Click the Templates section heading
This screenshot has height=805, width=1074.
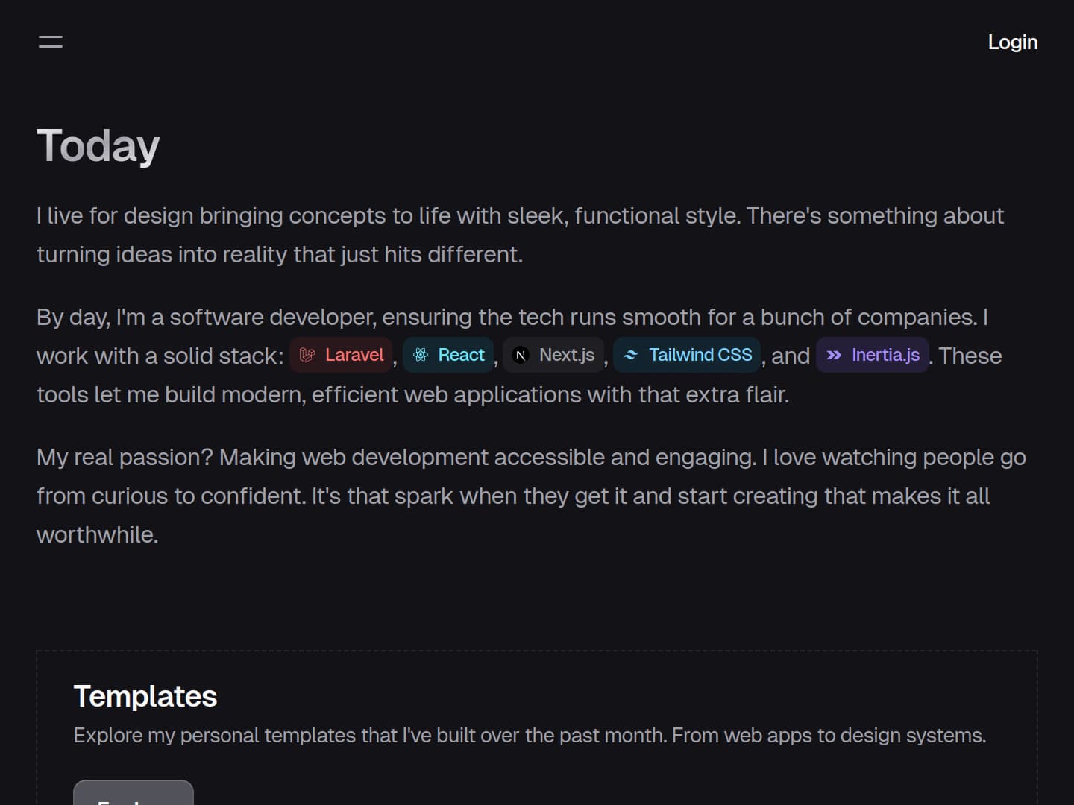click(x=145, y=696)
